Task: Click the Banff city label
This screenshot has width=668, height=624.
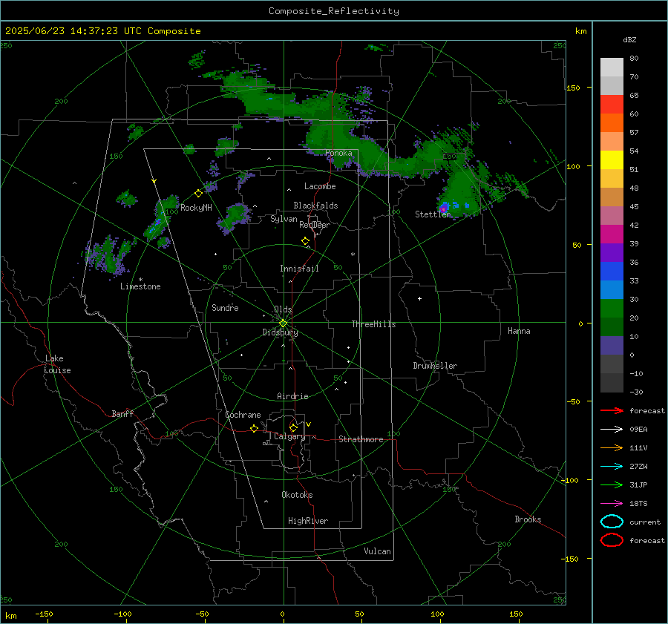Action: 122,413
